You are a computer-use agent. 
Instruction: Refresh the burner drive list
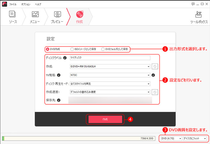click(x=155, y=66)
